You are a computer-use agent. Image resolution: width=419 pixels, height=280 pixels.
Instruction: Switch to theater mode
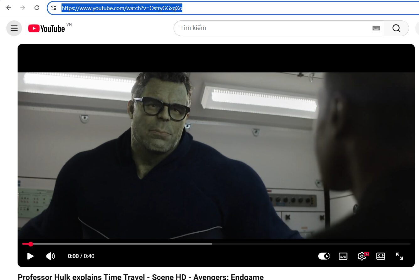point(381,256)
